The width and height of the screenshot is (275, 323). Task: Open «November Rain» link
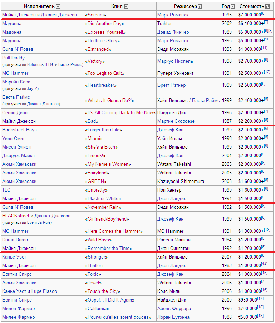[x=103, y=207]
